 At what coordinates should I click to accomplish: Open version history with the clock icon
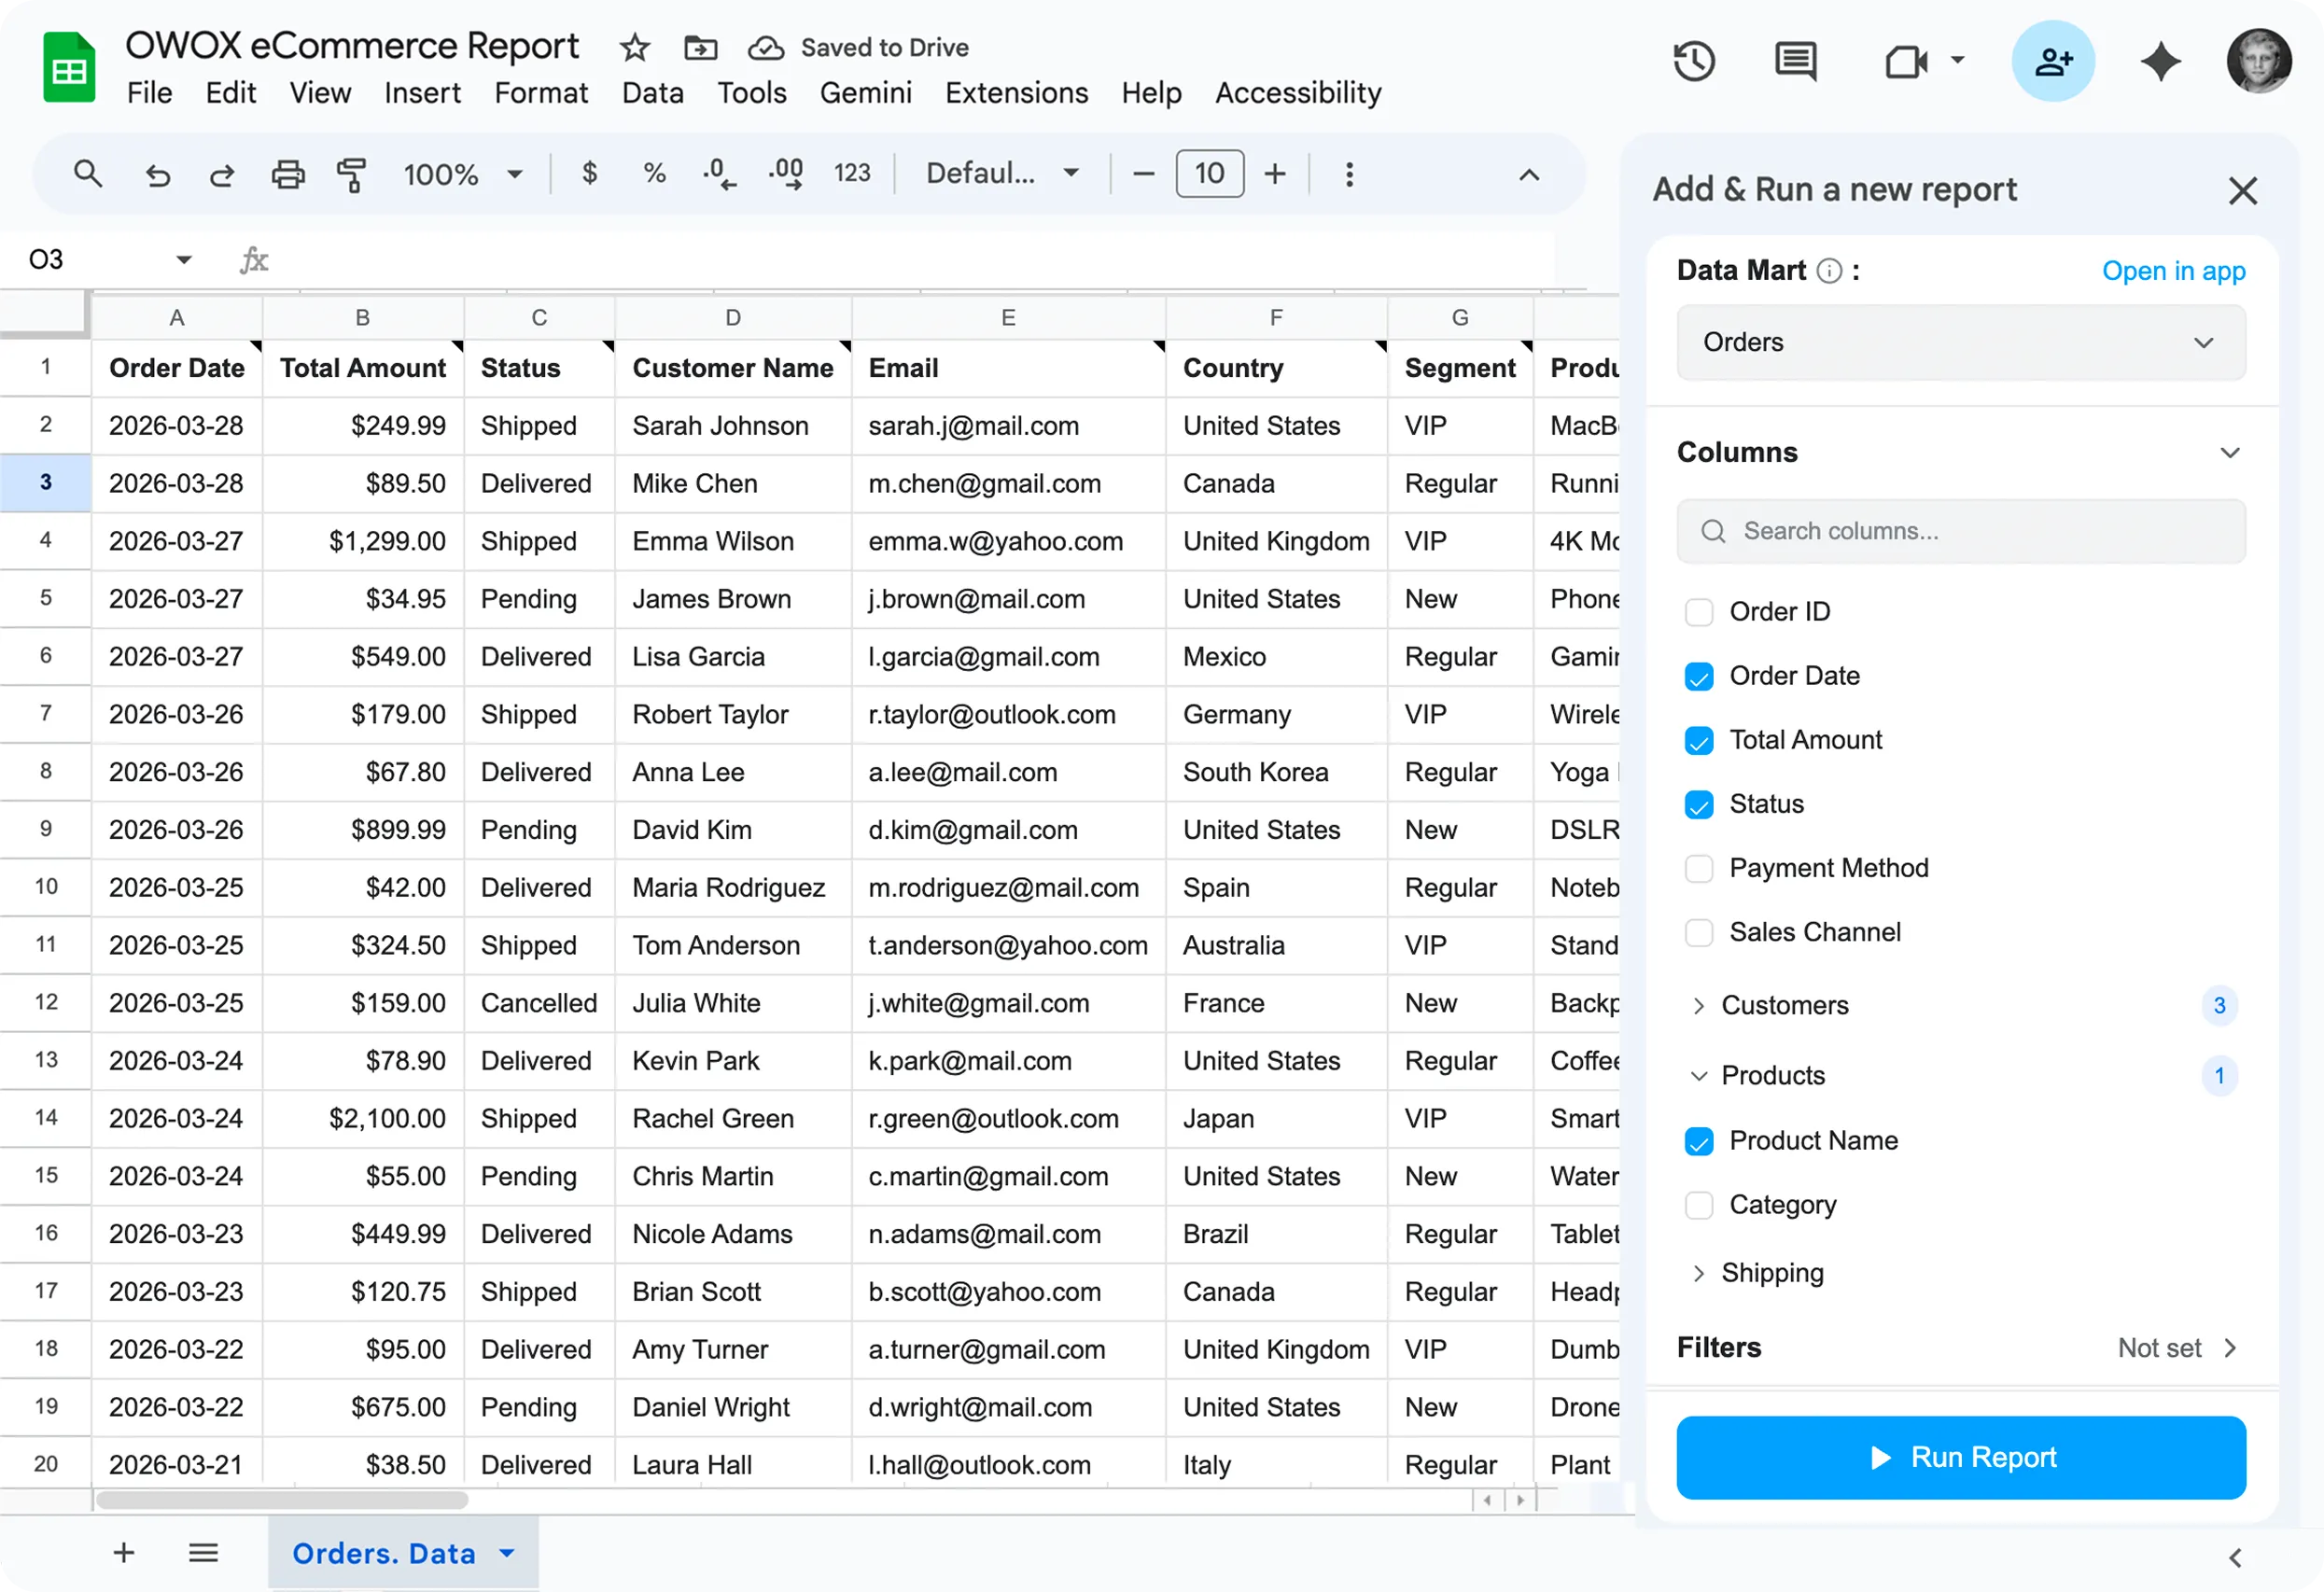coord(1693,61)
